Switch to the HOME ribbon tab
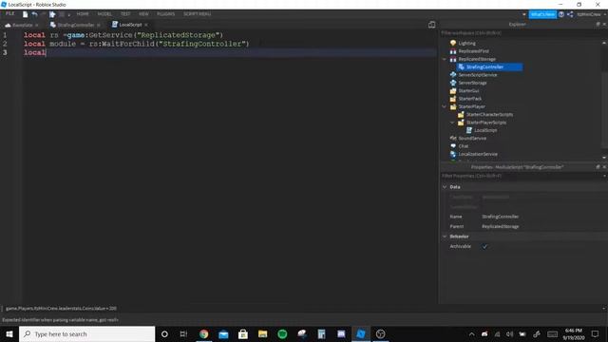Image resolution: width=608 pixels, height=342 pixels. (x=83, y=14)
